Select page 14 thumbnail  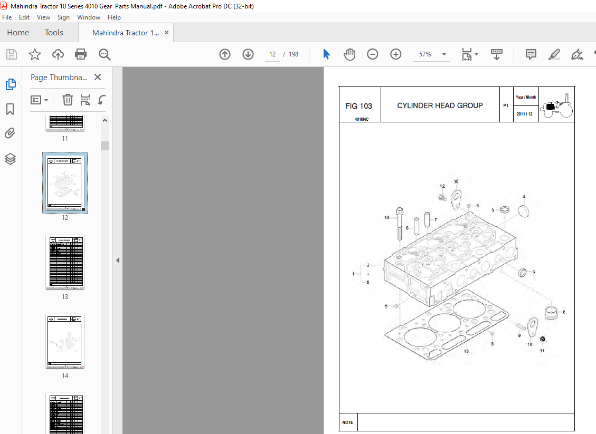coord(65,341)
